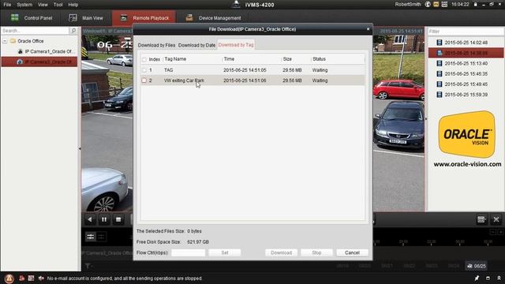Open the Device Management tab

click(x=213, y=18)
